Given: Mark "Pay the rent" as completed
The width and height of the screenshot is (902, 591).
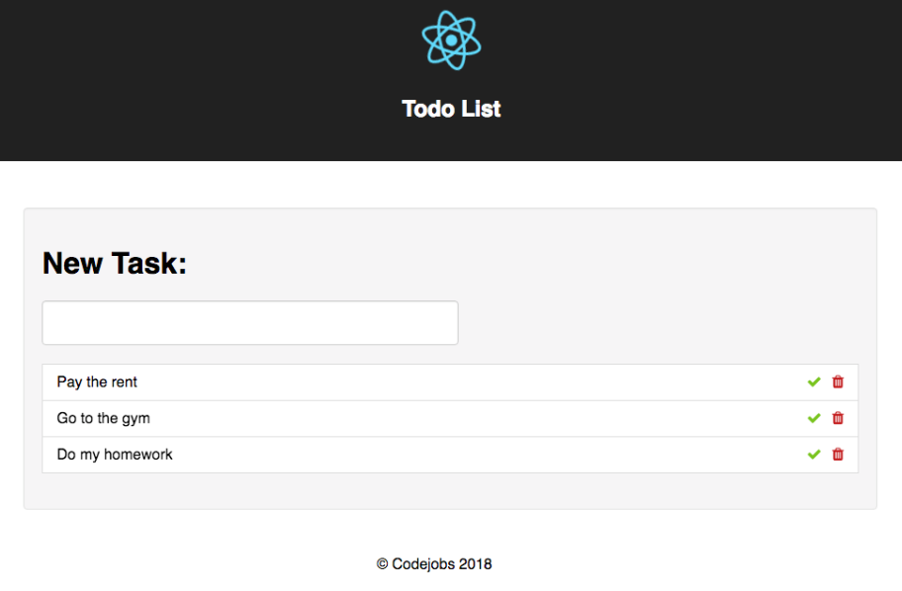Looking at the screenshot, I should (x=814, y=382).
